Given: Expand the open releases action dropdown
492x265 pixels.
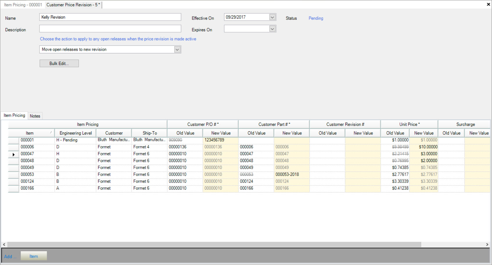Looking at the screenshot, I should pos(177,50).
